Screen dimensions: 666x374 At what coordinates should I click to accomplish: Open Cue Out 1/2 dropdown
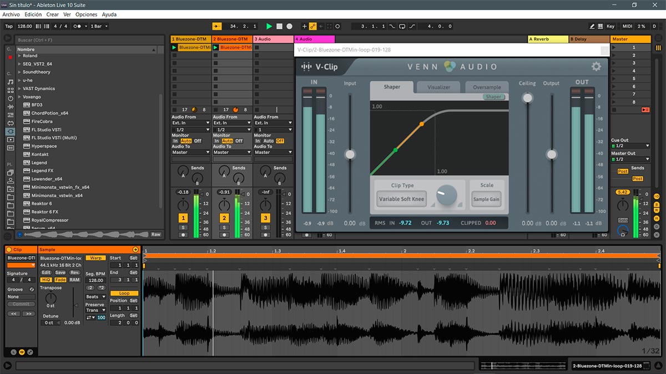[630, 146]
